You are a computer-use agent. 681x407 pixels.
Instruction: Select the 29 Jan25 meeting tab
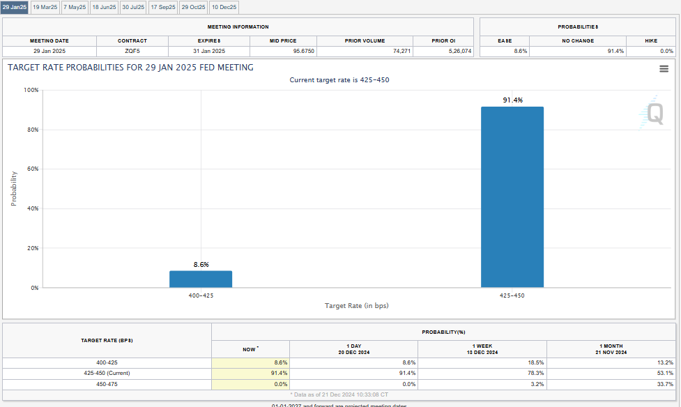pyautogui.click(x=15, y=8)
